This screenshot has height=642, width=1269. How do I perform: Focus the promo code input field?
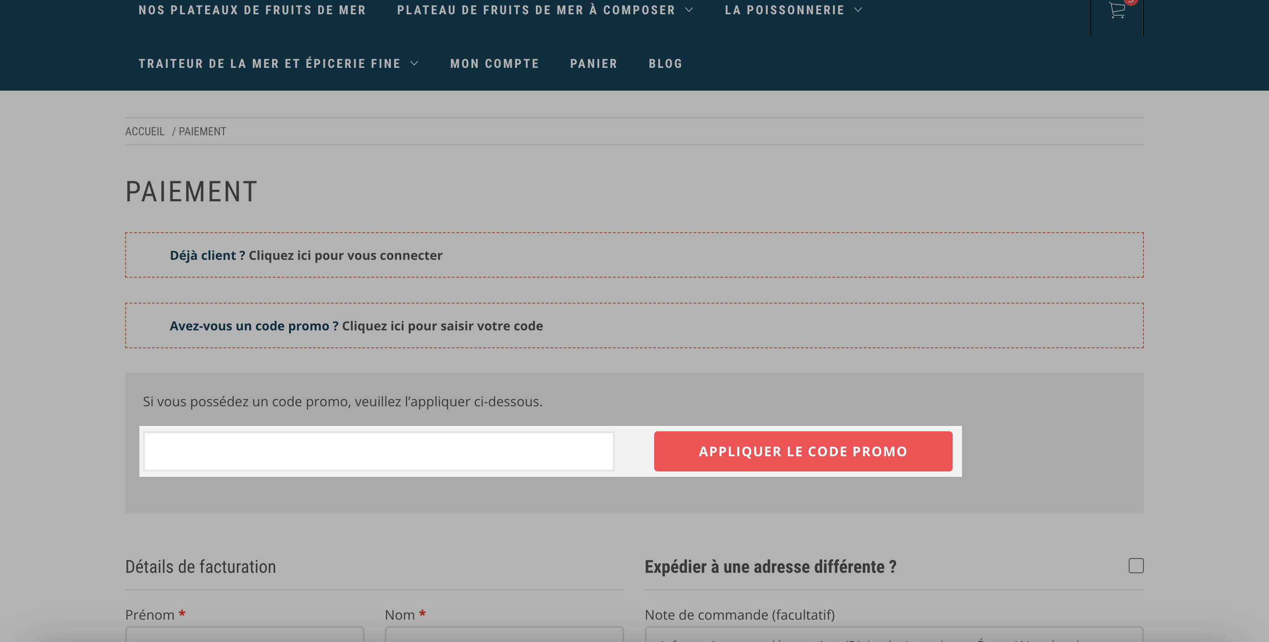click(379, 451)
